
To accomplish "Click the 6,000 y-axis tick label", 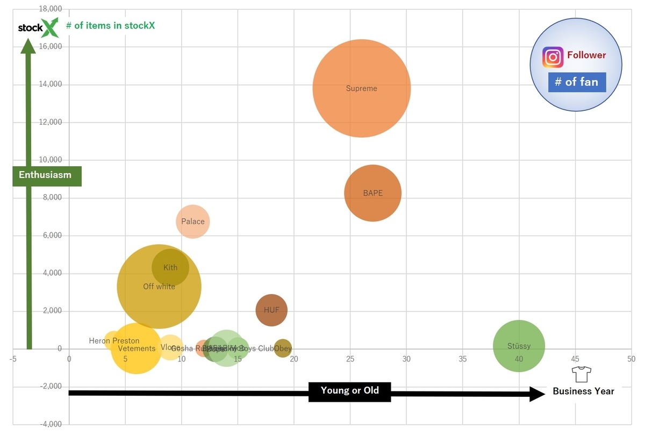I will [53, 236].
